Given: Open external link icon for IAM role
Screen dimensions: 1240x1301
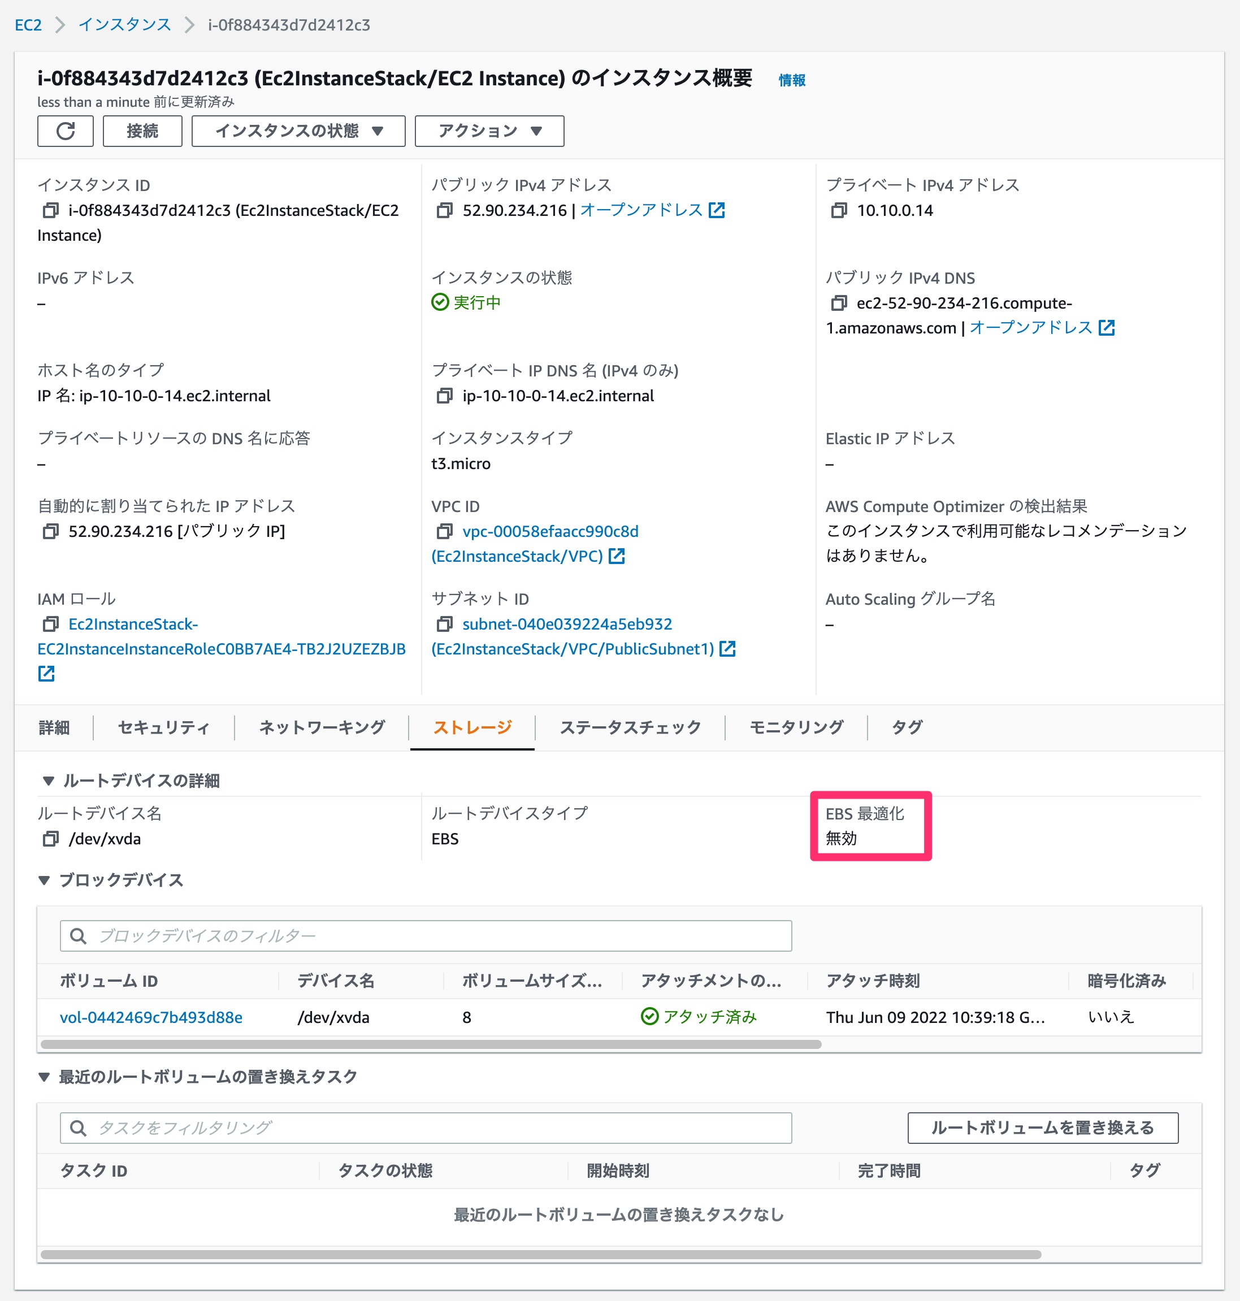Looking at the screenshot, I should coord(46,674).
